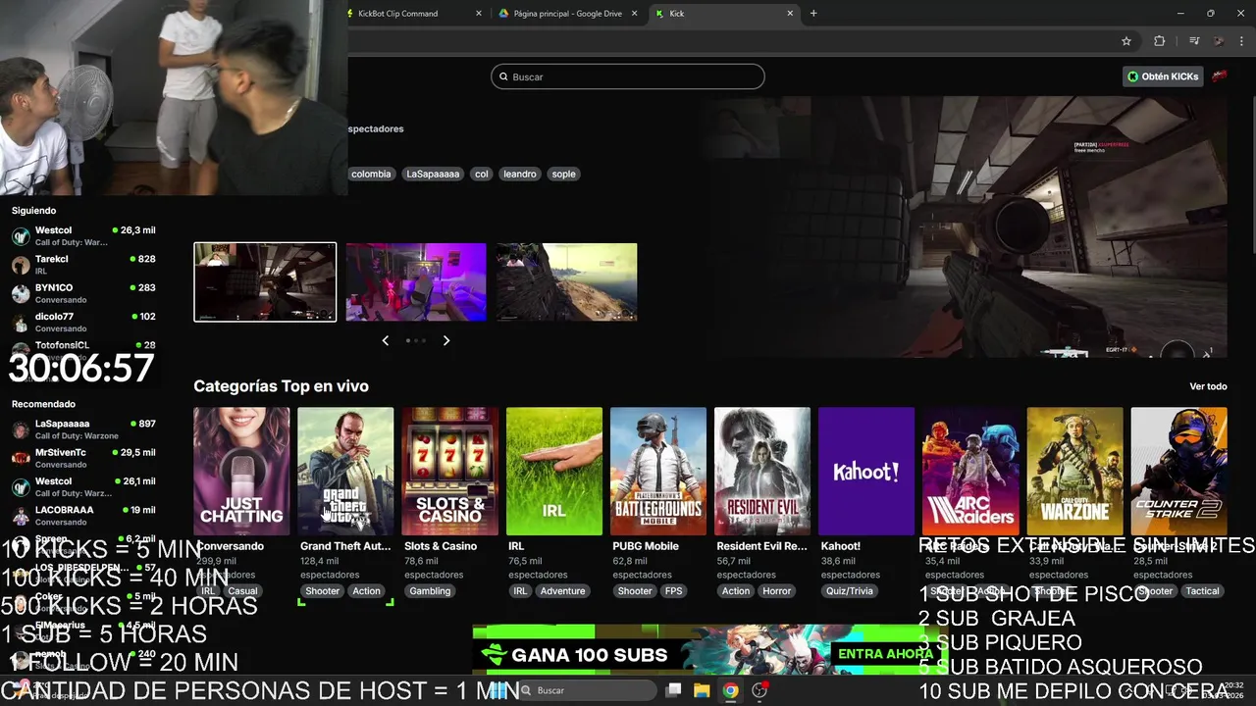The image size is (1256, 706).
Task: Click the GANA 100 SUBS banner logo
Action: 495,654
